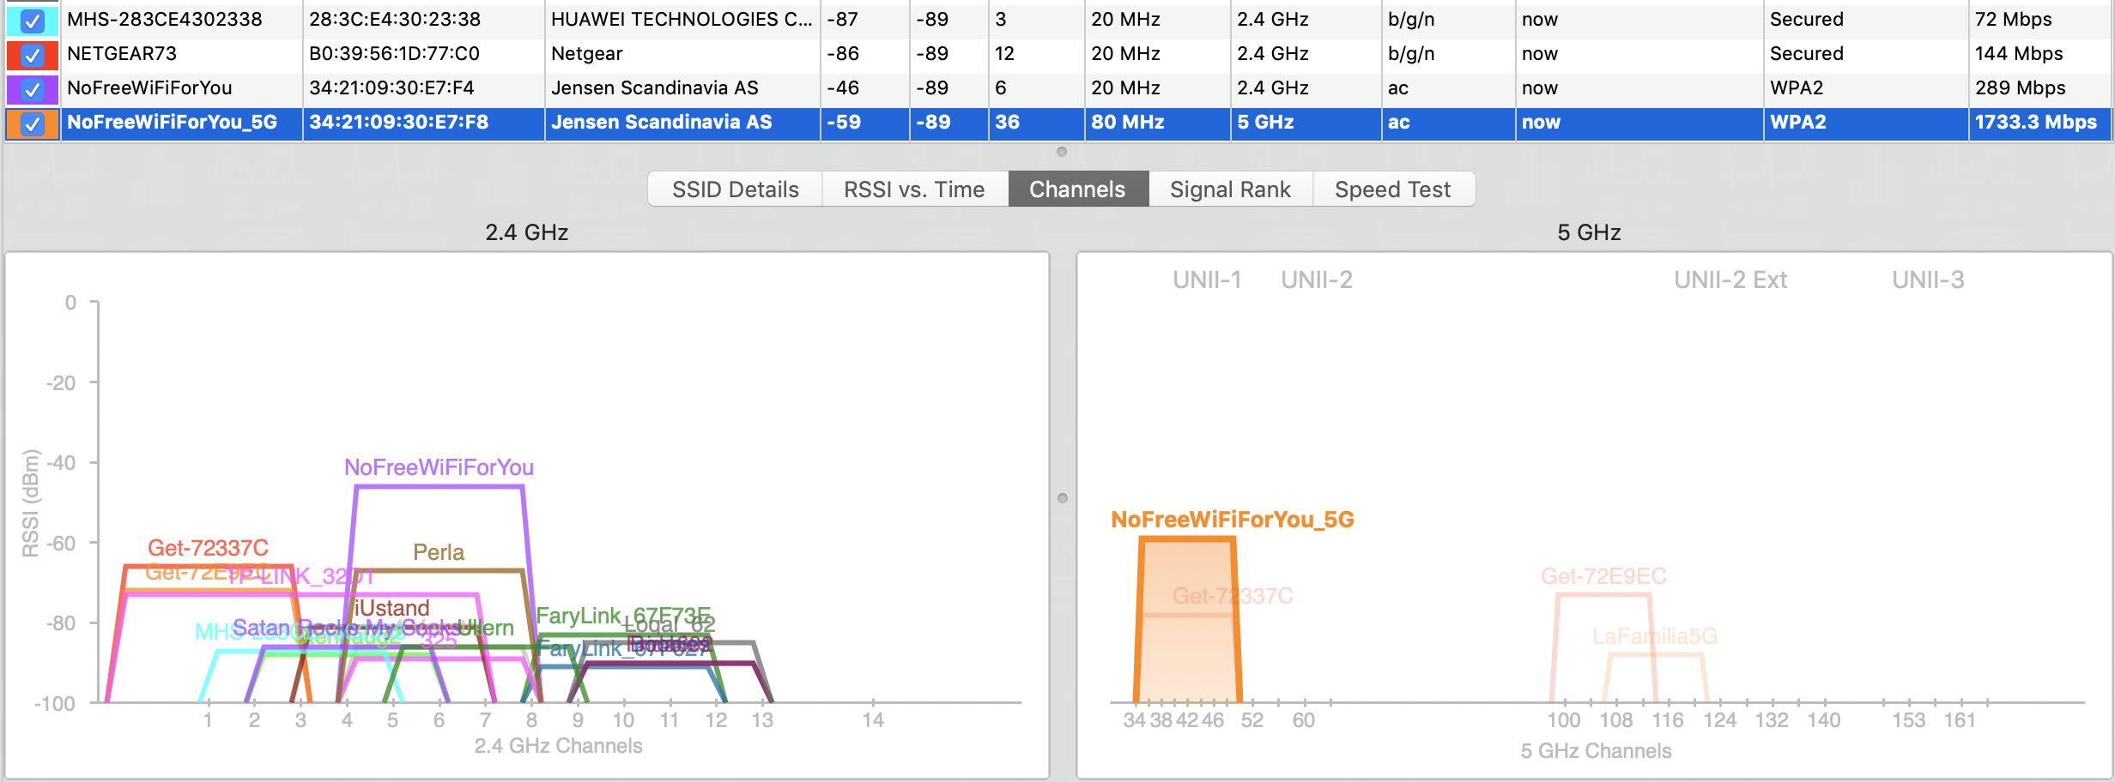This screenshot has height=782, width=2115.
Task: Click BSSID 34:21:09:30:E7:F8
Action: 398,122
